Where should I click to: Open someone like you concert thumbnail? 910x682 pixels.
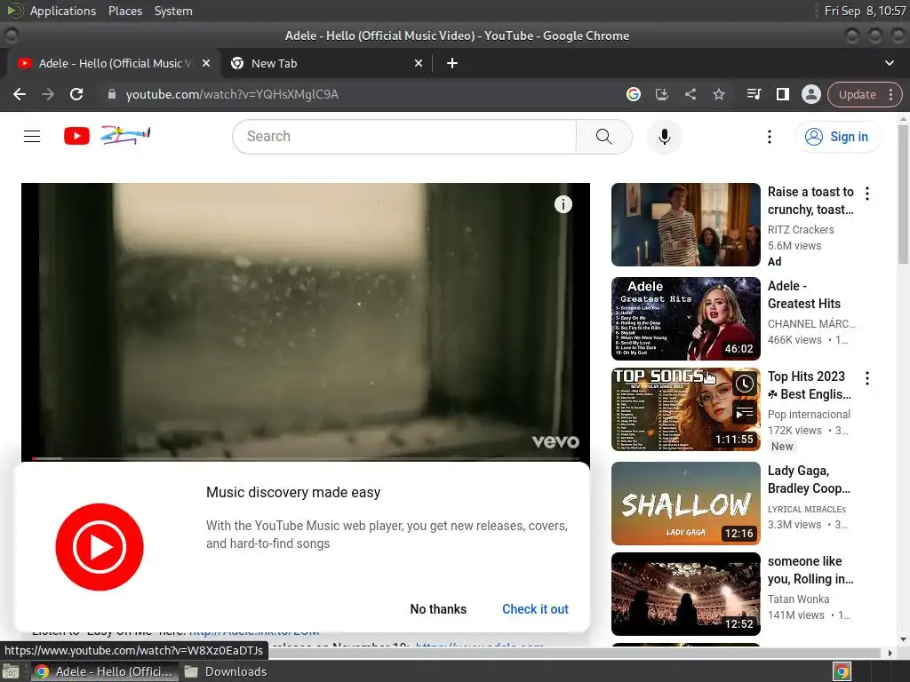tap(685, 594)
